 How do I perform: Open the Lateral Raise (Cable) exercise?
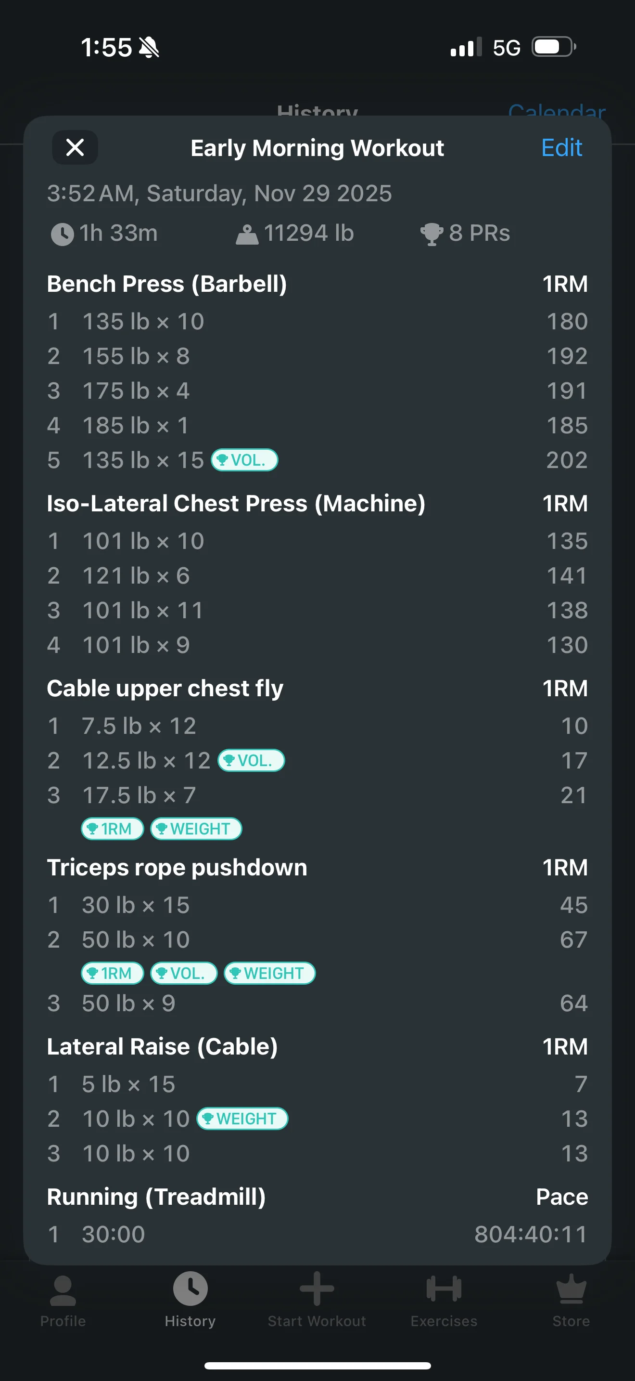(162, 1046)
